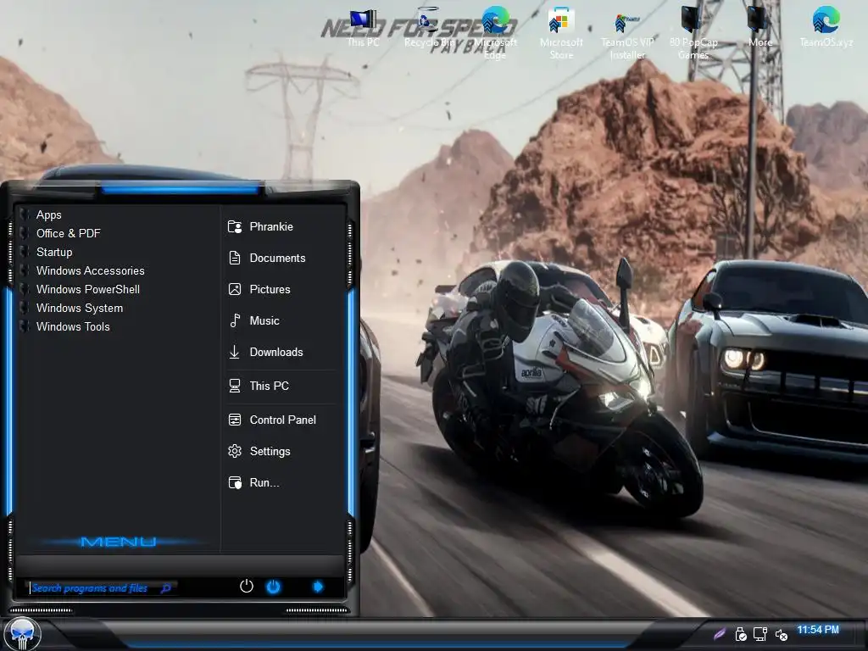Select TeamOS.xyz desktop shortcut
868x651 pixels.
click(826, 26)
